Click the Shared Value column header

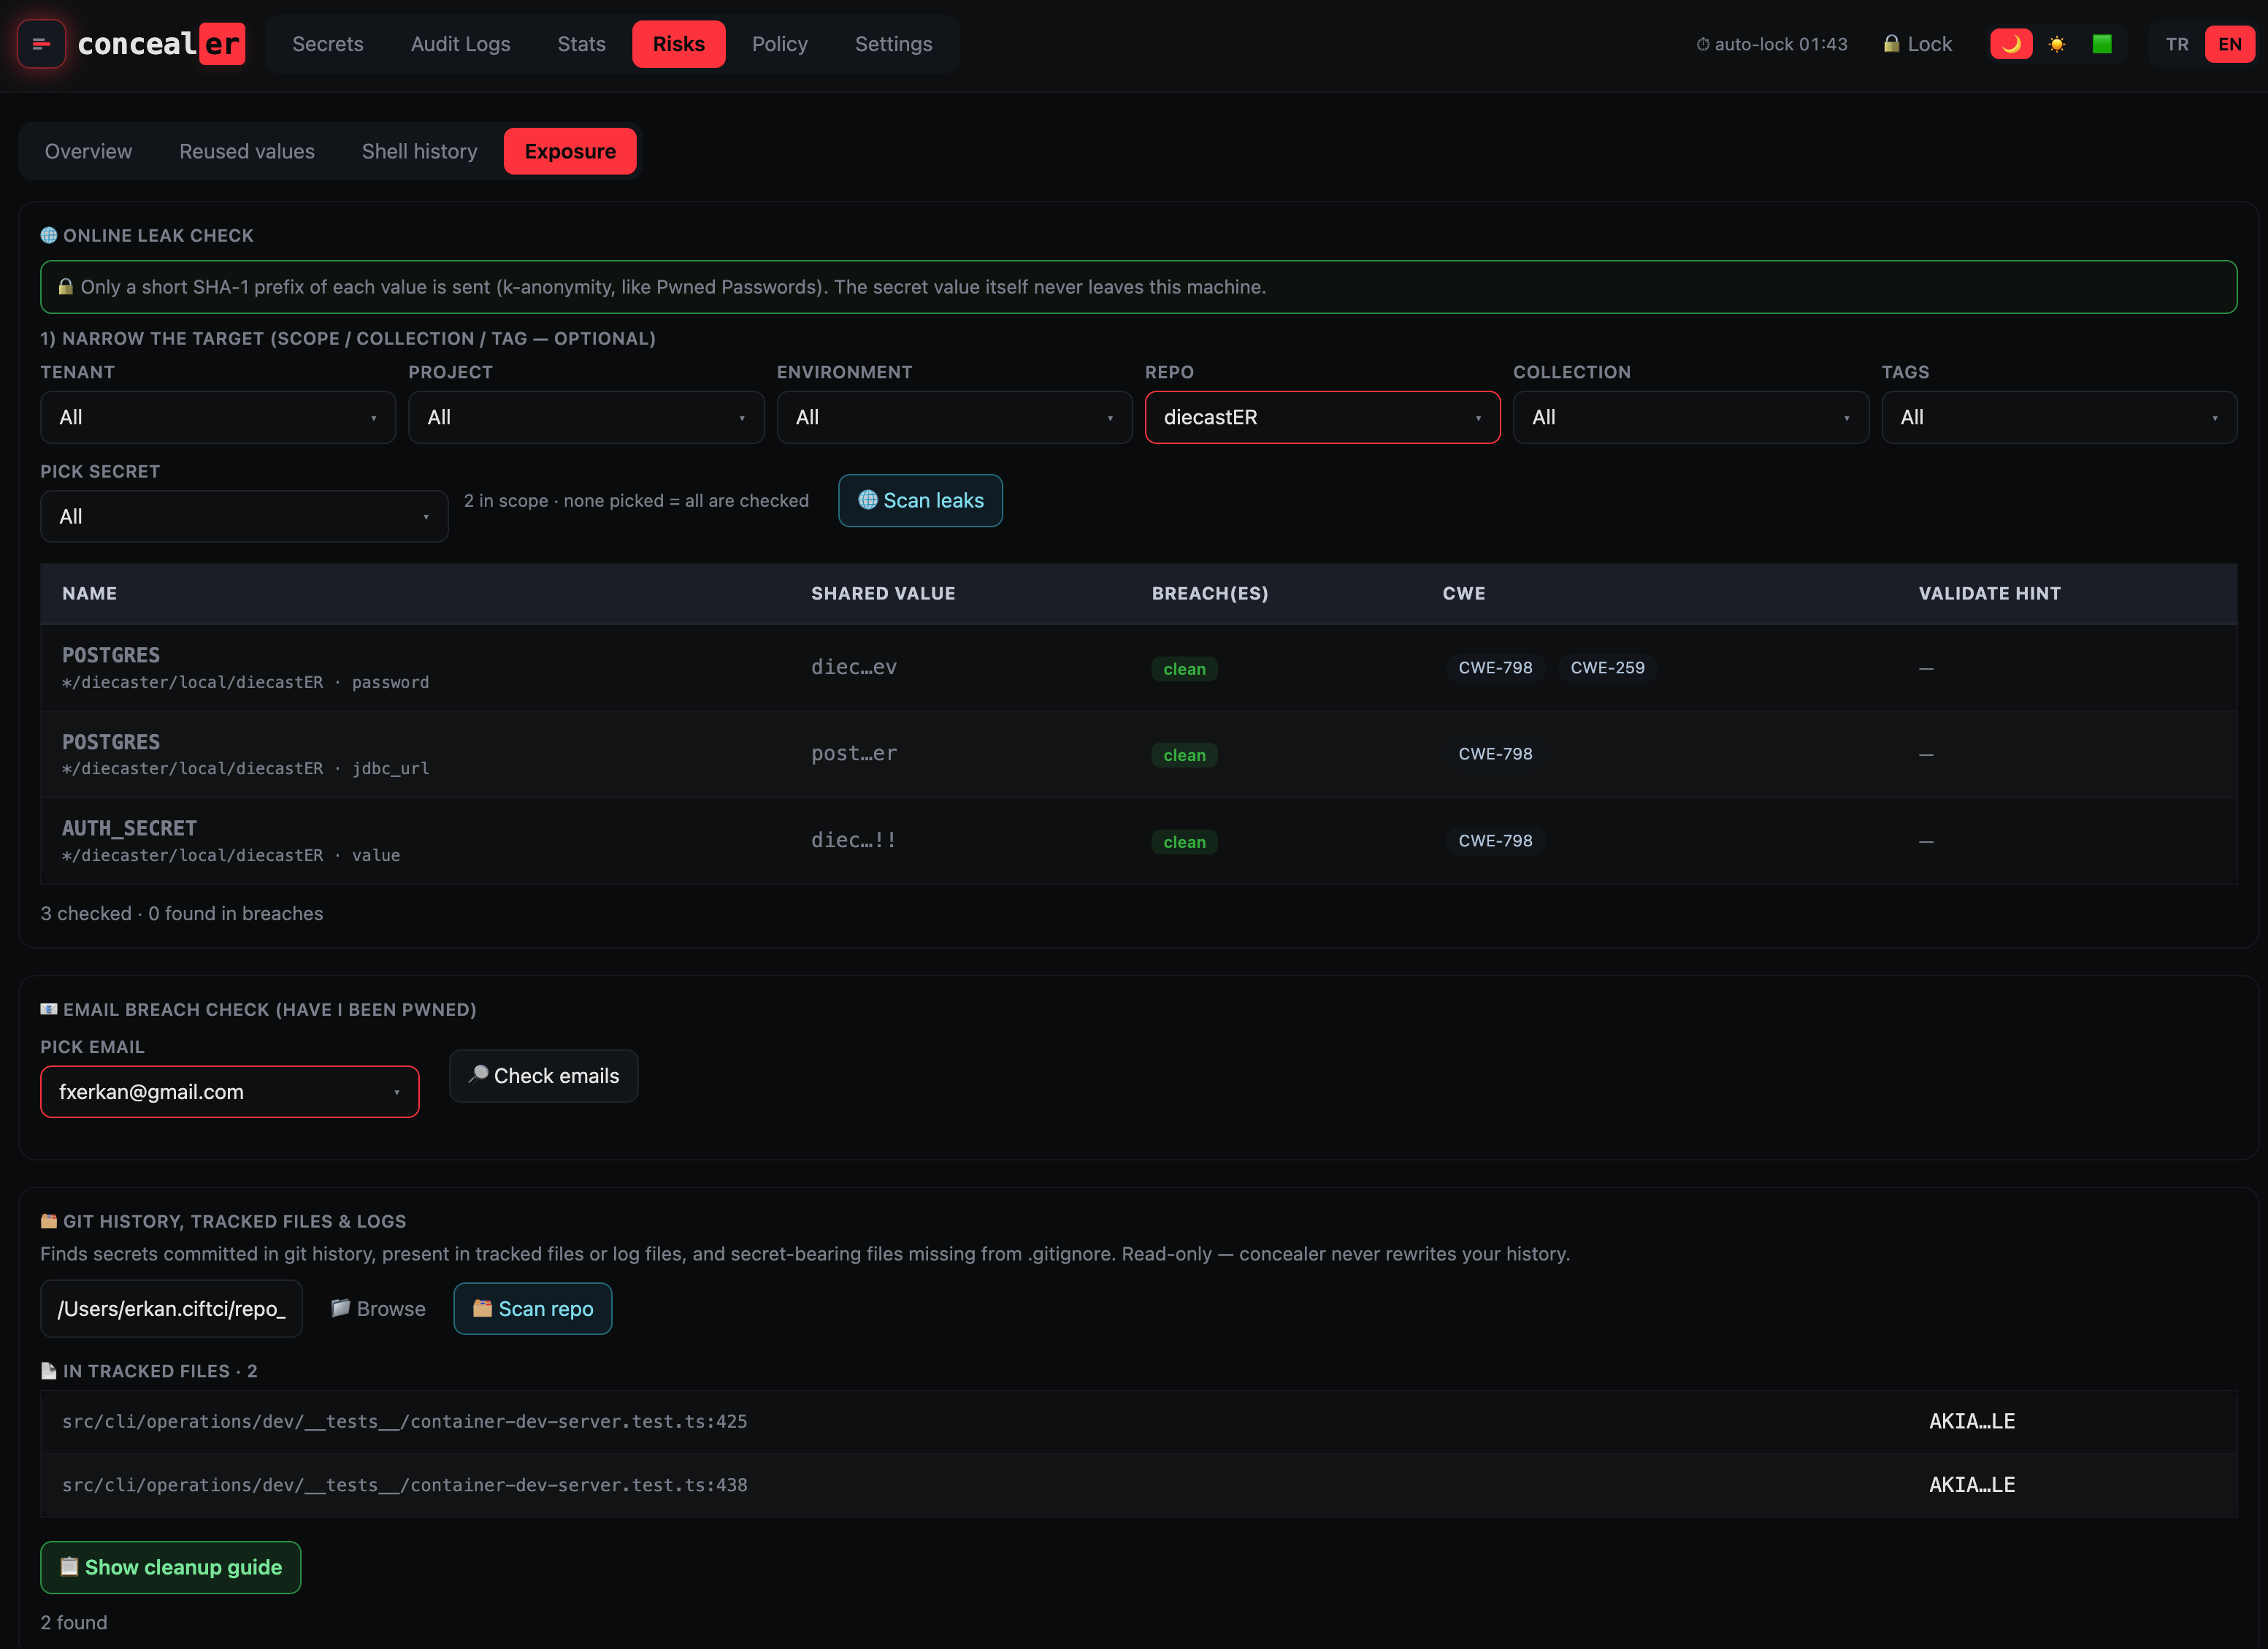[883, 593]
